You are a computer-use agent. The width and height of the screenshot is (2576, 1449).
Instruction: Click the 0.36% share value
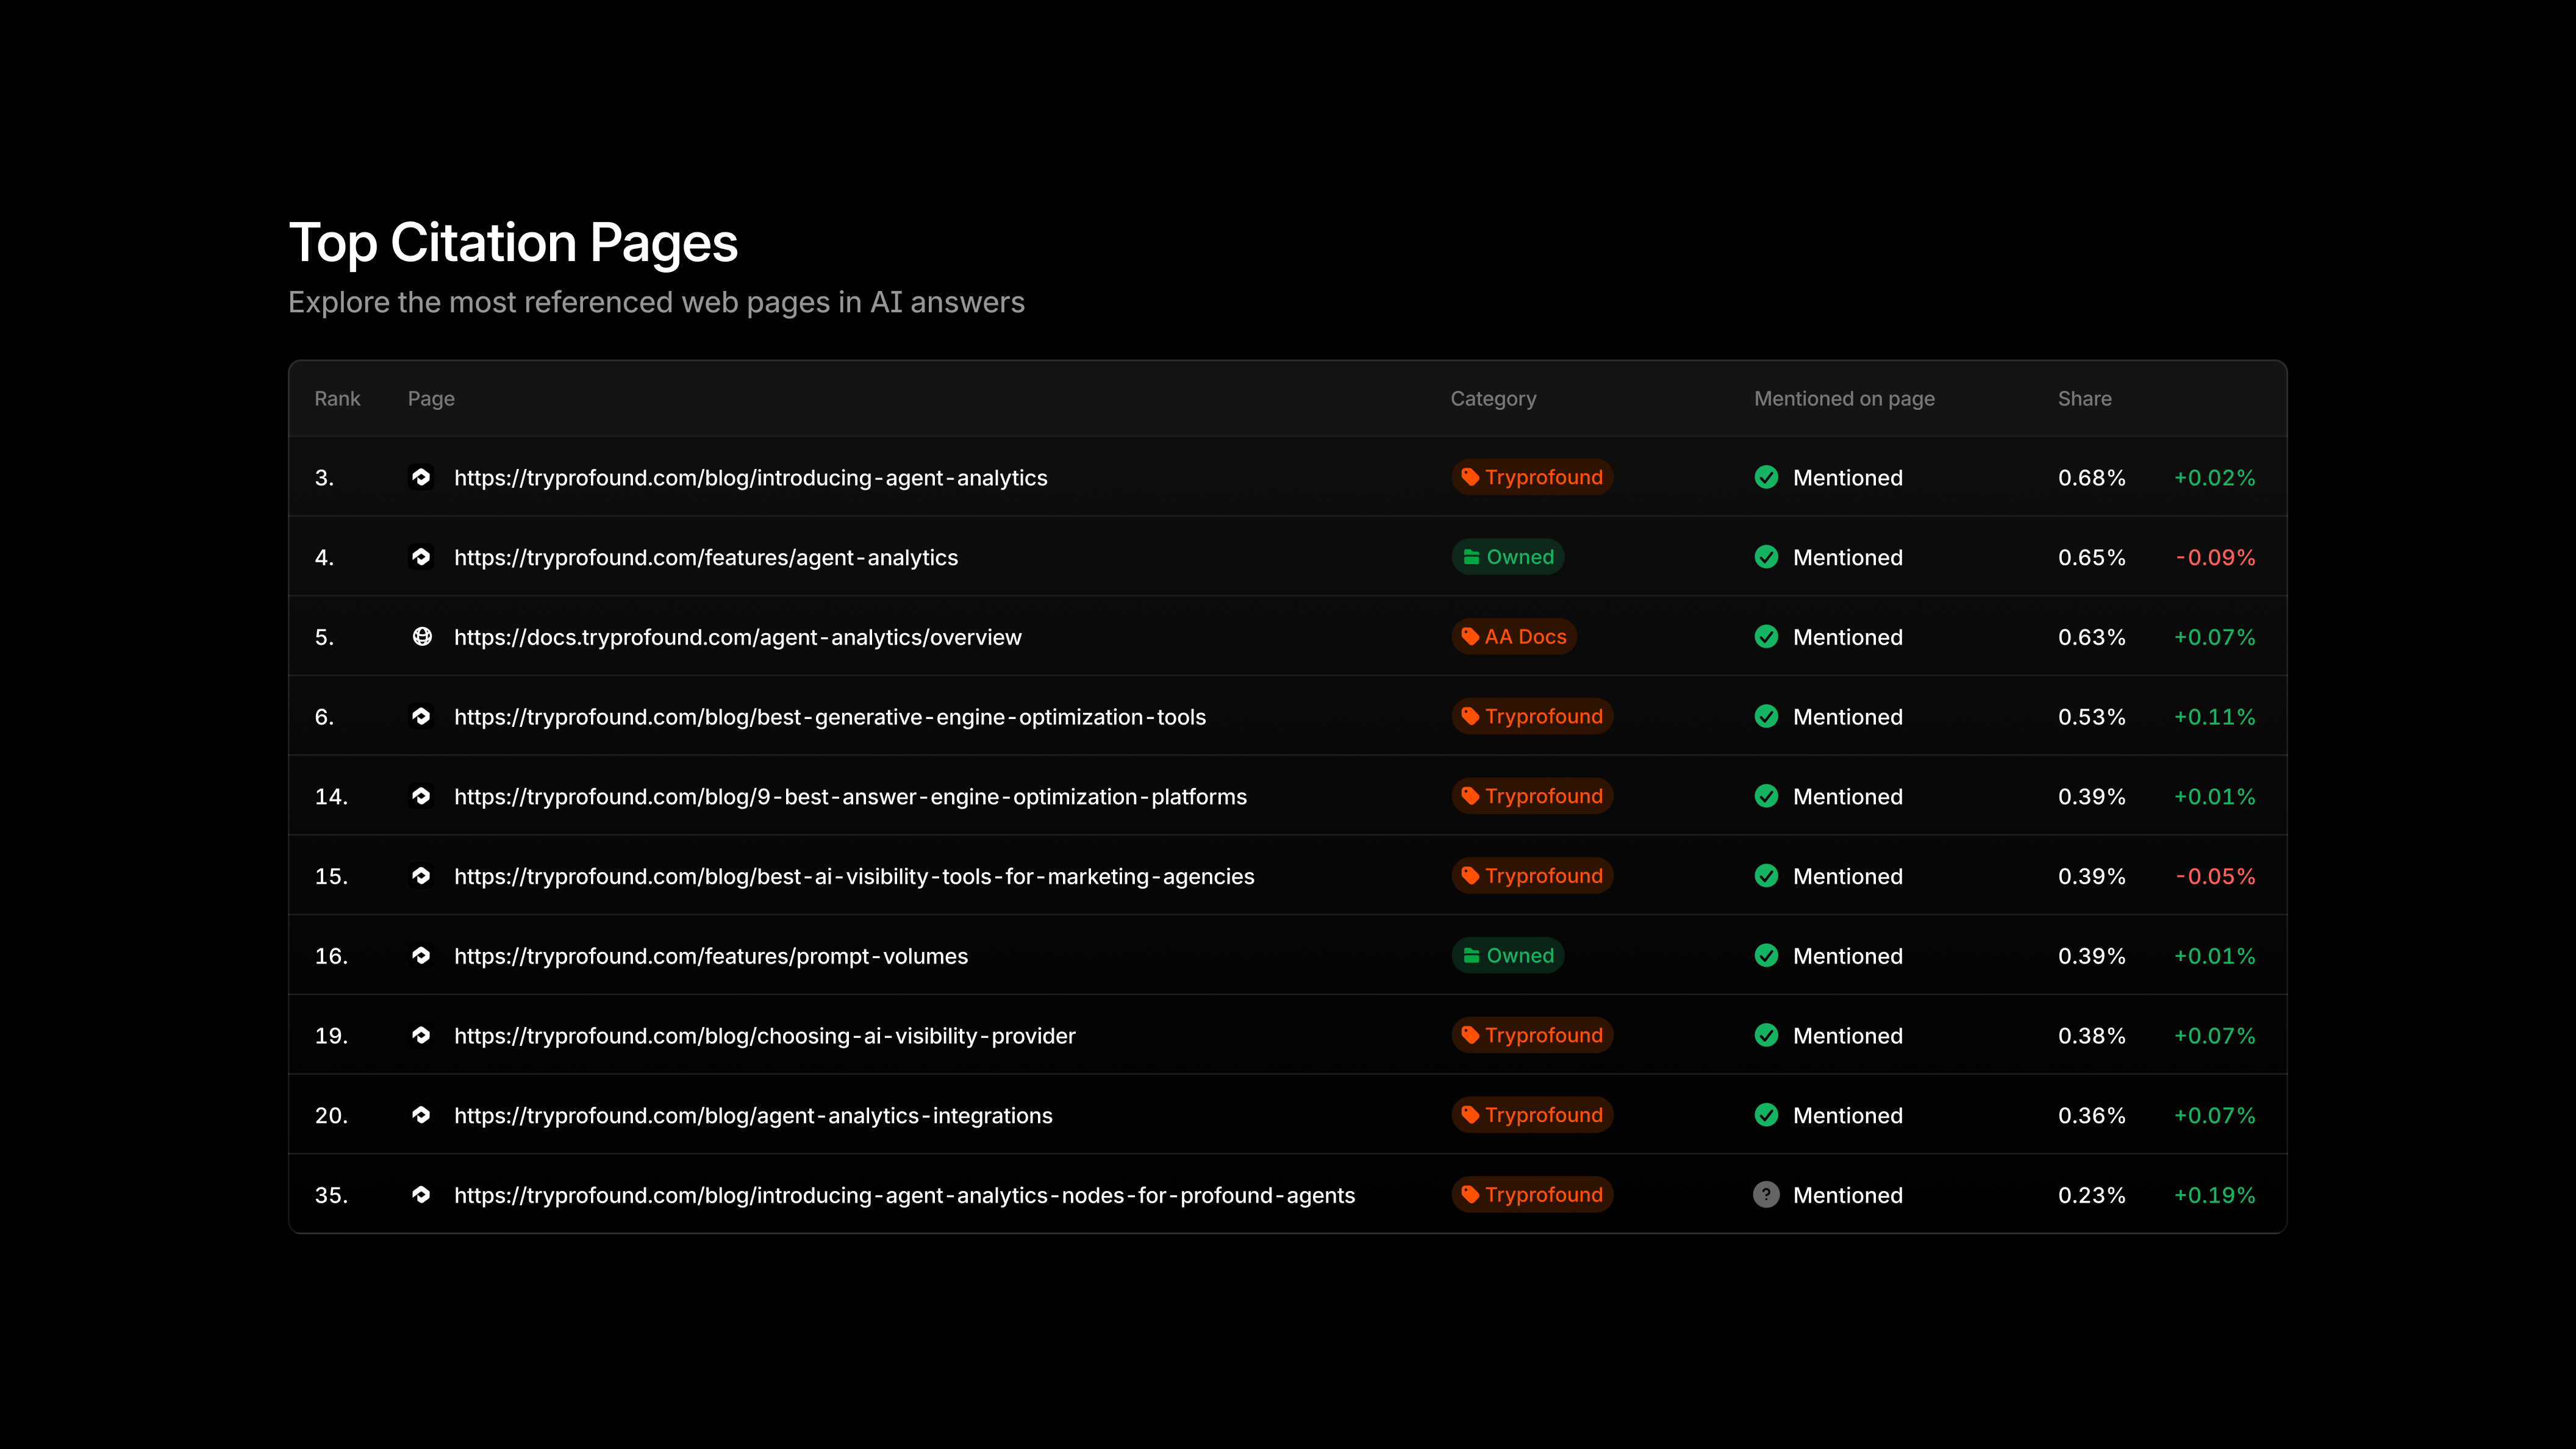tap(2092, 1116)
